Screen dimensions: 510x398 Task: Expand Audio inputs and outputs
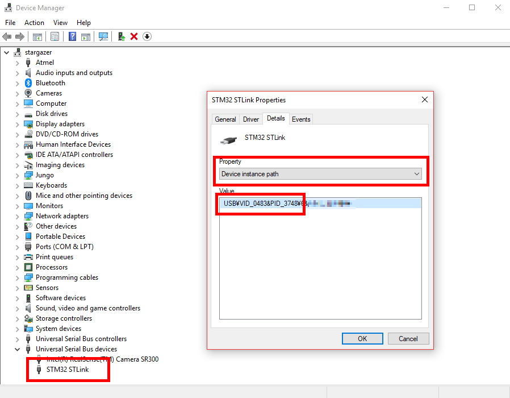point(17,73)
